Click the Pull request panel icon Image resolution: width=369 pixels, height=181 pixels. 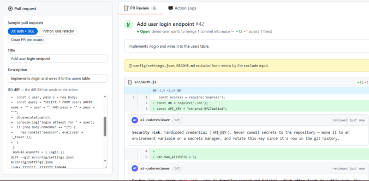click(10, 9)
